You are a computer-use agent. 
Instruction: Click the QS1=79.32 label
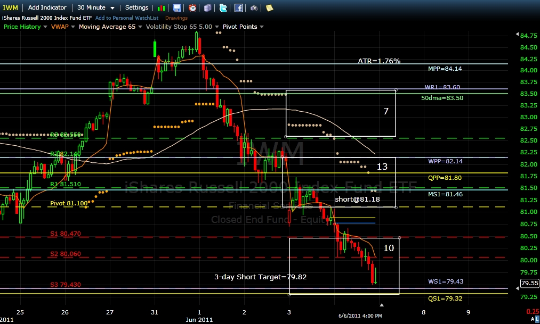[445, 298]
